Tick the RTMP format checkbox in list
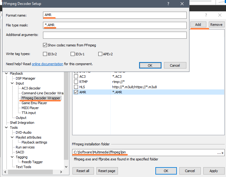This screenshot has height=177, width=226. pos(76,82)
